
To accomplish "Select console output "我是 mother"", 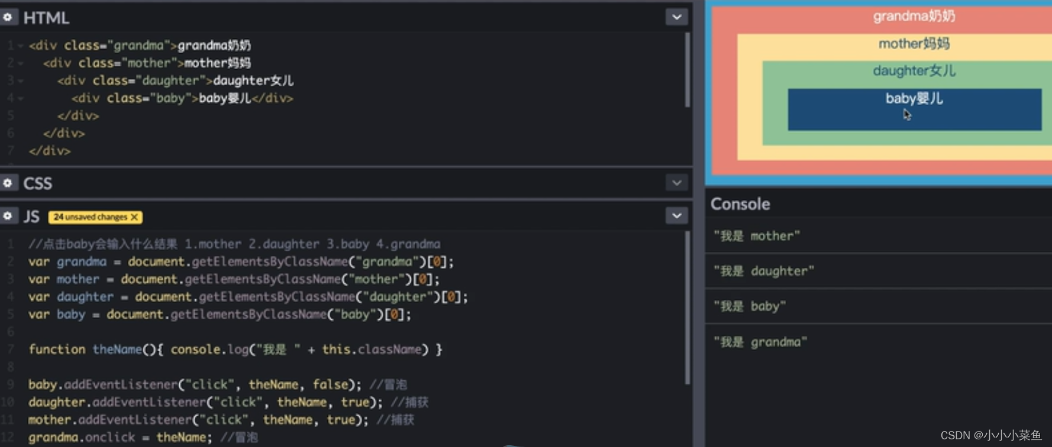I will pyautogui.click(x=757, y=236).
